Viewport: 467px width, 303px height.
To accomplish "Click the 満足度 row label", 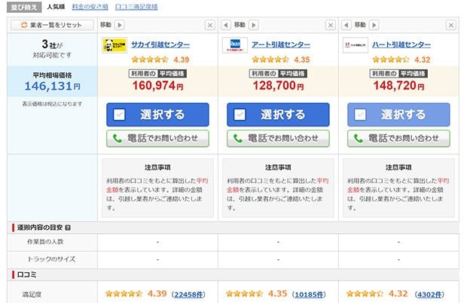I will 32,295.
